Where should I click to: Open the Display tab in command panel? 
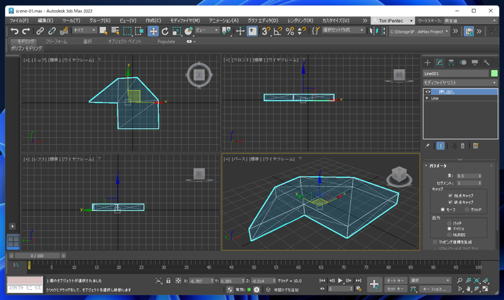[x=475, y=62]
